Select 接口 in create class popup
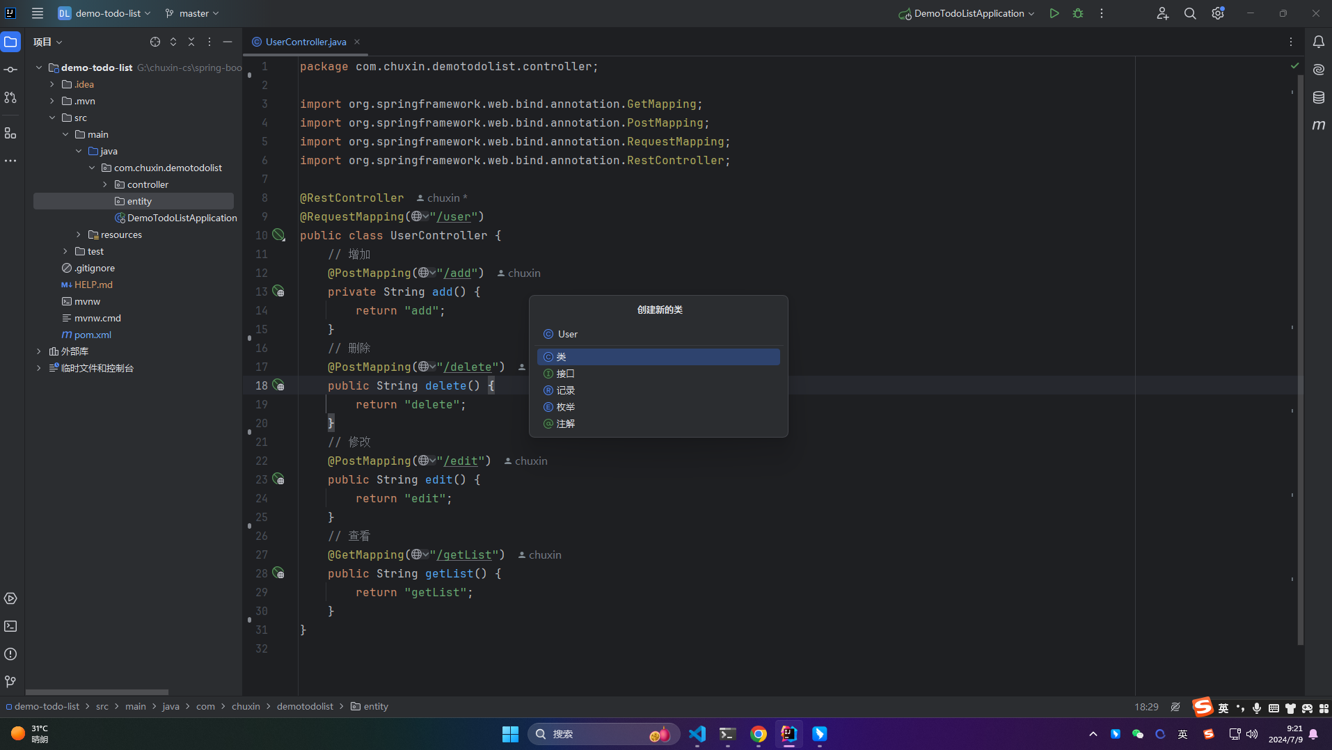The width and height of the screenshot is (1332, 750). (x=658, y=374)
